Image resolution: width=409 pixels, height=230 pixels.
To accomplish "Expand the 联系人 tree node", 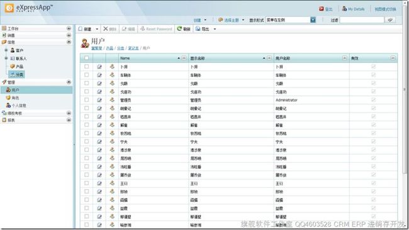I will pyautogui.click(x=6, y=58).
